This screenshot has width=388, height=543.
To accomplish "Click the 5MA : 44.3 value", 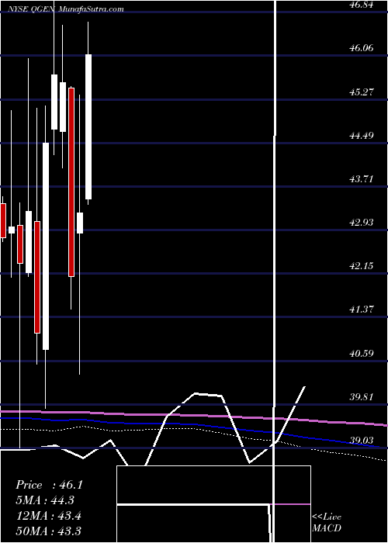I will pyautogui.click(x=45, y=500).
